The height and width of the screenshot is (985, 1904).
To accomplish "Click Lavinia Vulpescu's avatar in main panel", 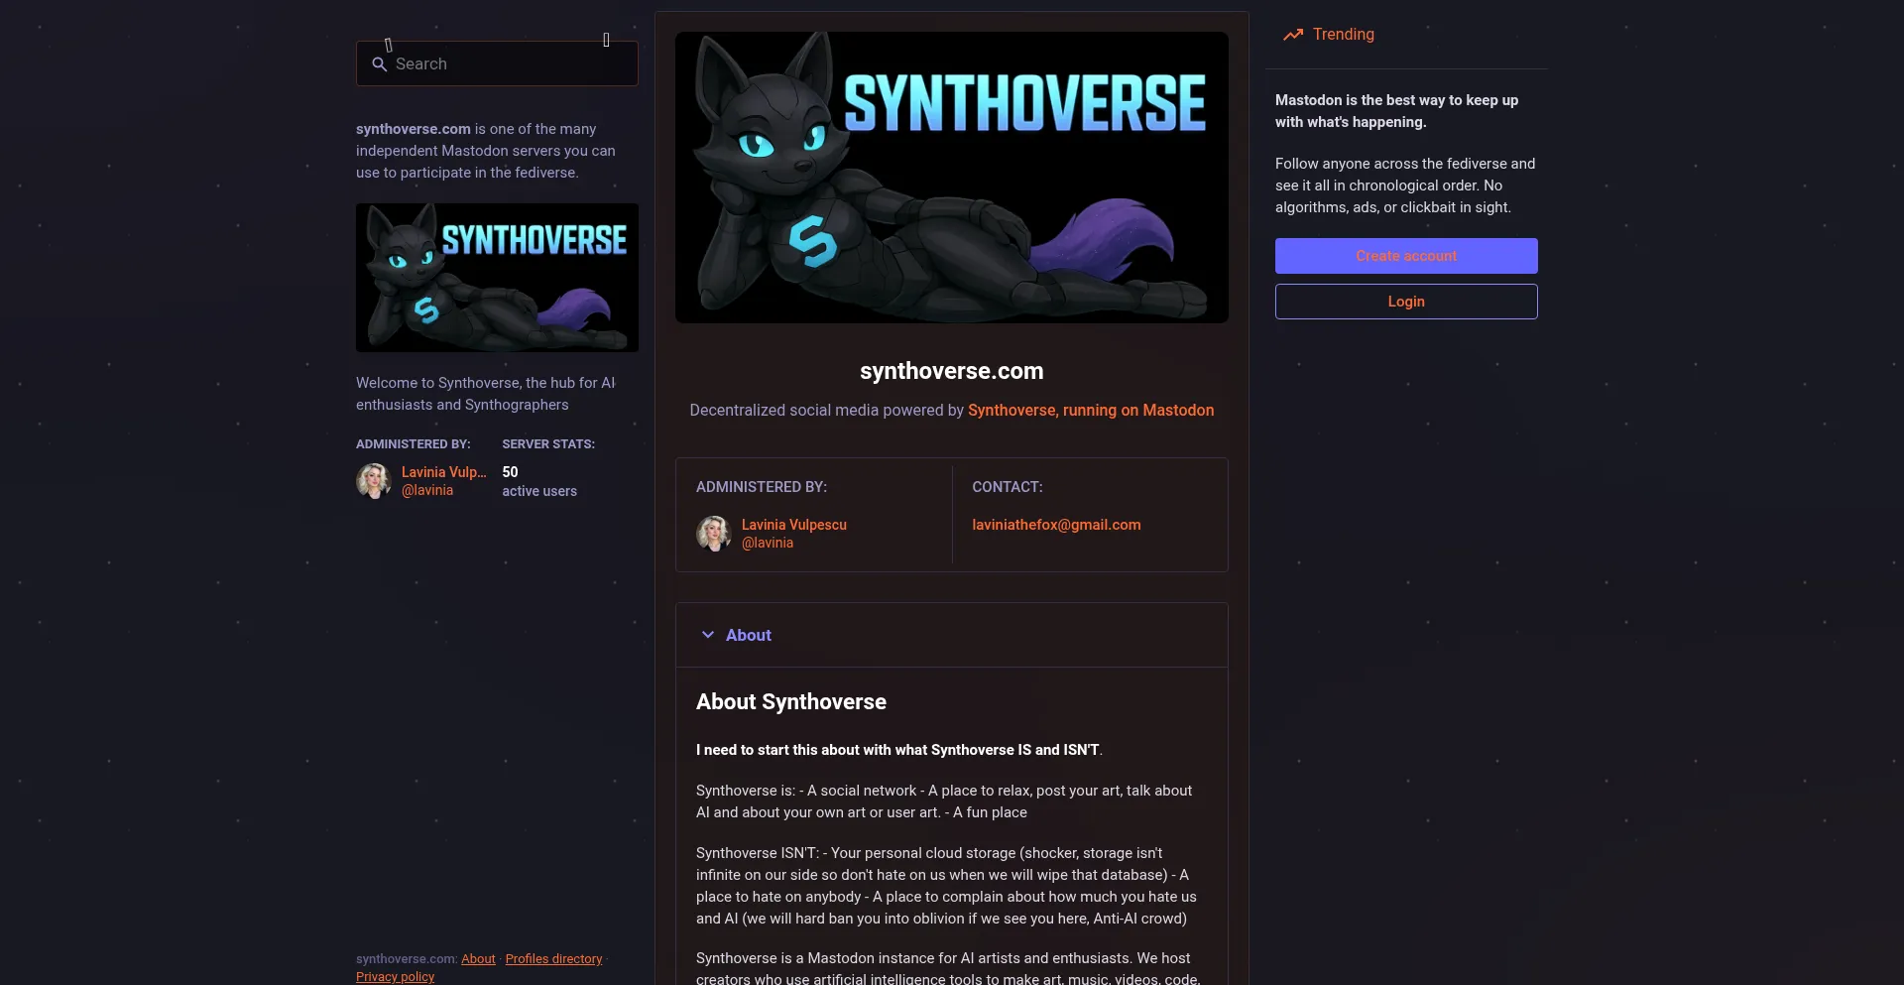I will 714,534.
